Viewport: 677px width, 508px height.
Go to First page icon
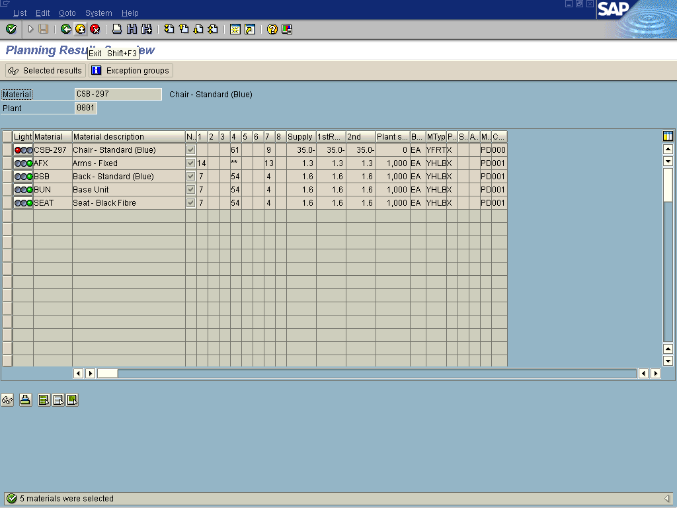pos(169,29)
